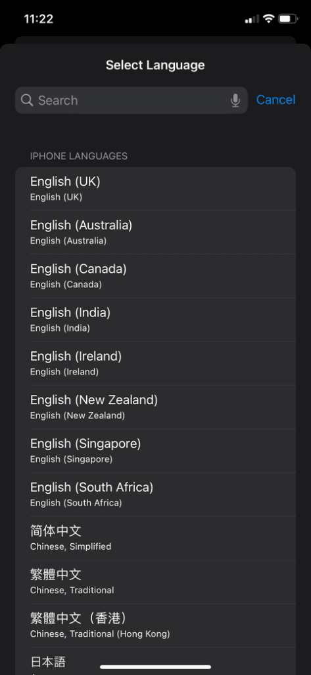This screenshot has width=311, height=675.
Task: Tap the magnifying glass search icon
Action: click(x=27, y=100)
